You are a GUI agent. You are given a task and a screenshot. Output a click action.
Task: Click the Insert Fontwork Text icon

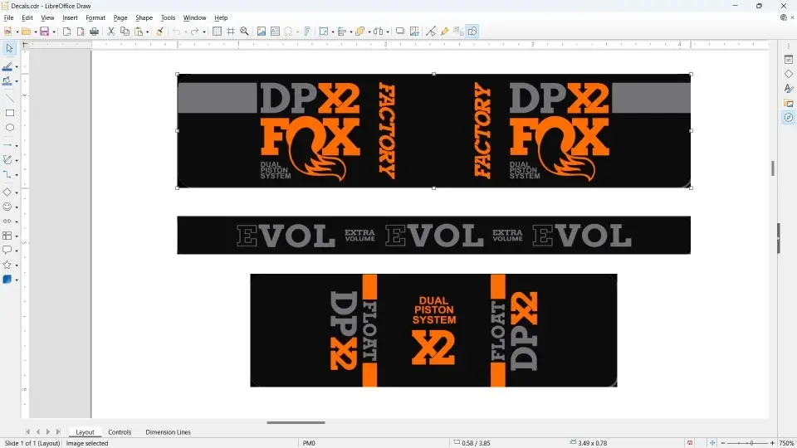[x=307, y=32]
